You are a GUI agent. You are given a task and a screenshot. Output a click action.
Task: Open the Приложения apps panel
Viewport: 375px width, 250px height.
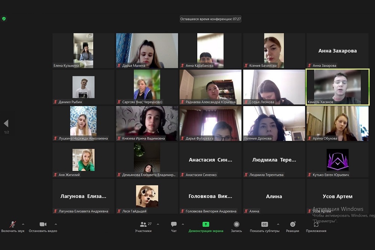coord(316,225)
